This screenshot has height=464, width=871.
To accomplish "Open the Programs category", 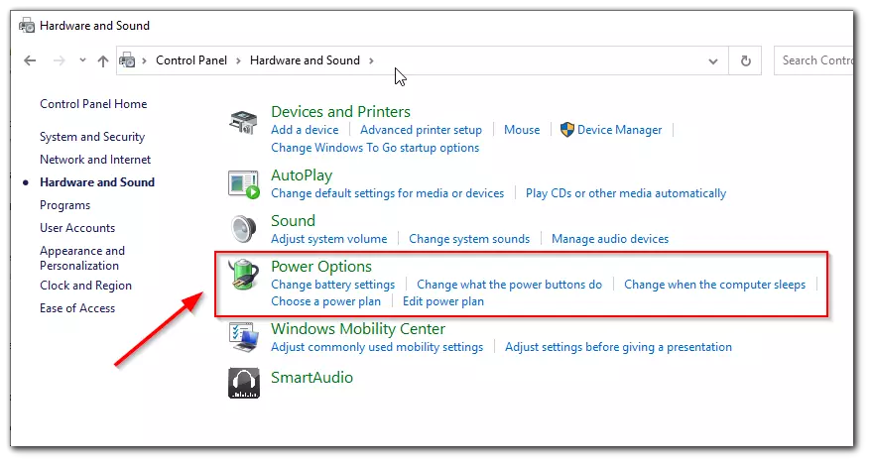I will 65,205.
